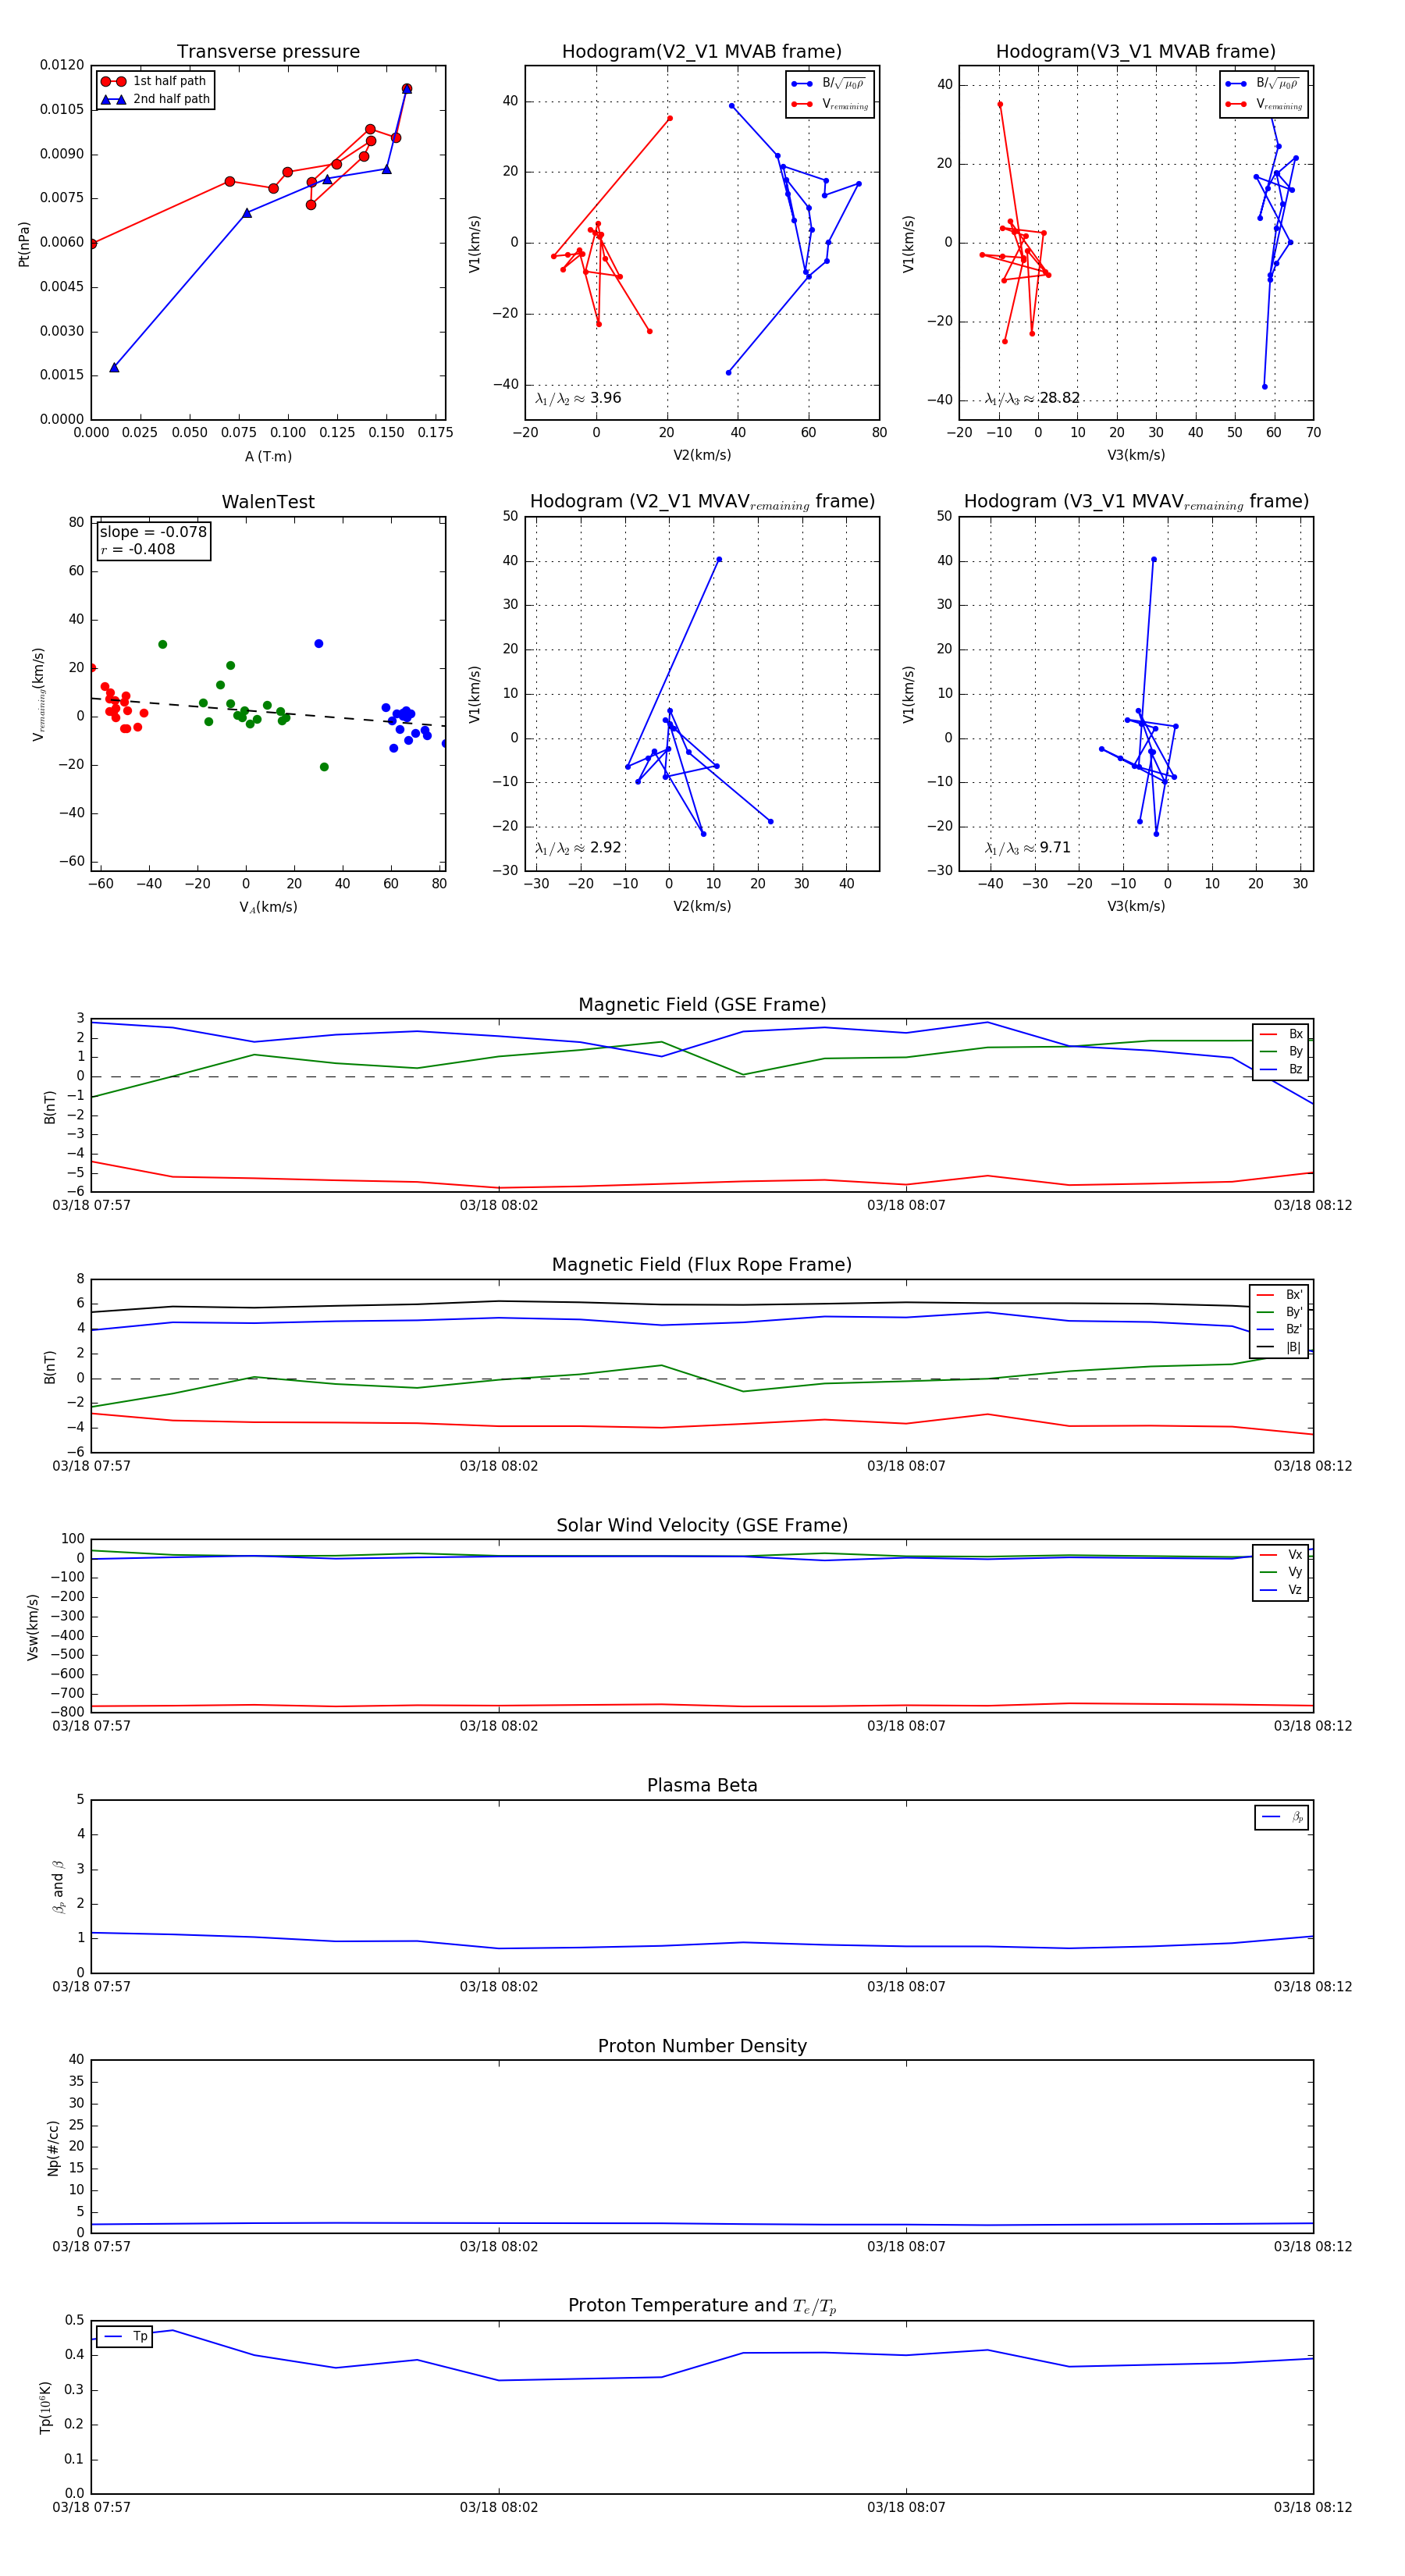Click the "Hodogram(V3_V1 MVAB frame)" title
Image resolution: width=1405 pixels, height=2576 pixels.
pyautogui.click(x=1136, y=52)
